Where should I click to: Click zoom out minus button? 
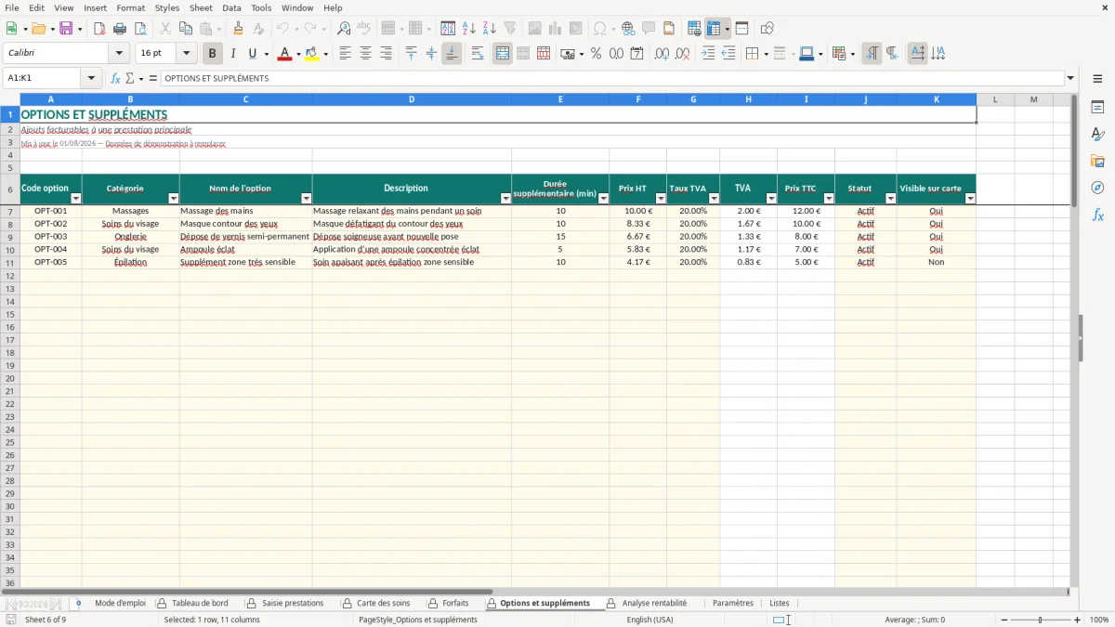point(1004,620)
